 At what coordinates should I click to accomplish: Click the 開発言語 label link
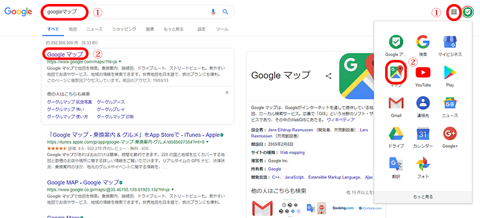click(x=259, y=177)
